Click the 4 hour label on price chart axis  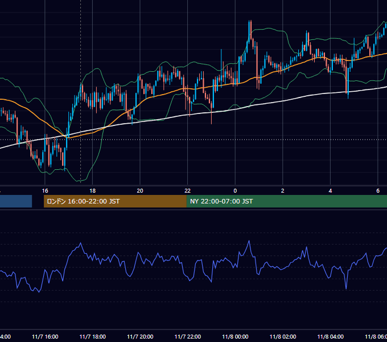pos(330,191)
